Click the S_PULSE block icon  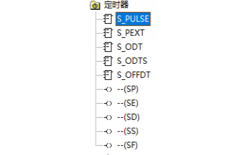point(108,19)
